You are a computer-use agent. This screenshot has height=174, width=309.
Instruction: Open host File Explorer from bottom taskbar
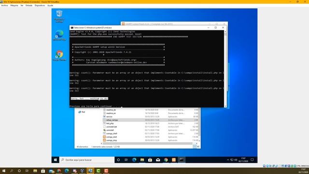(35, 171)
